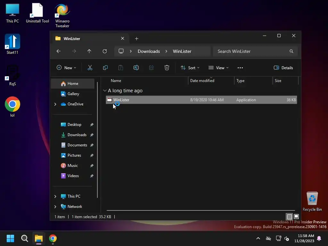Click the Rename icon in toolbar
This screenshot has height=246, width=328.
pos(136,68)
